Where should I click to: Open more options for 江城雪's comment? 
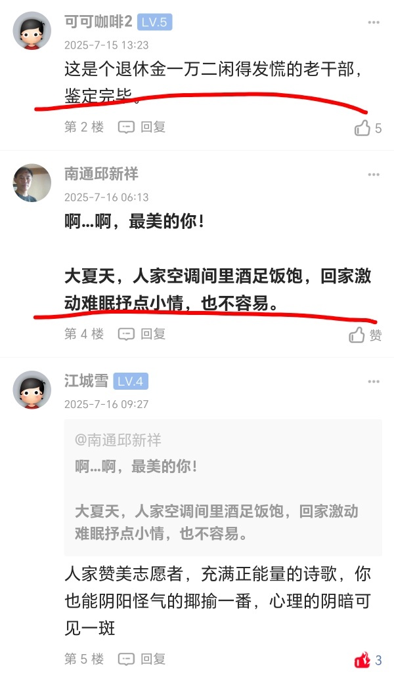[x=374, y=381]
